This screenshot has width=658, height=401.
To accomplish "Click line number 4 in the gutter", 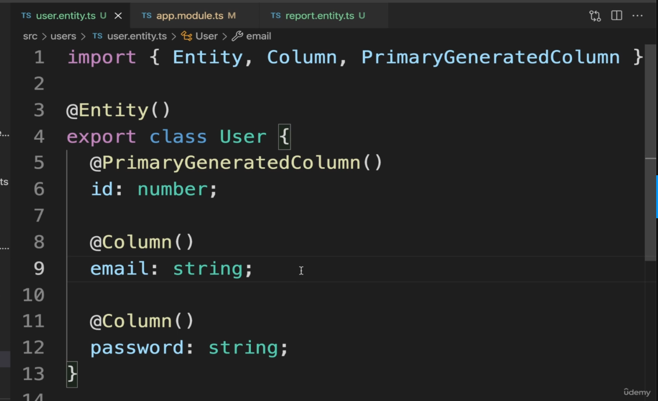I will 39,137.
